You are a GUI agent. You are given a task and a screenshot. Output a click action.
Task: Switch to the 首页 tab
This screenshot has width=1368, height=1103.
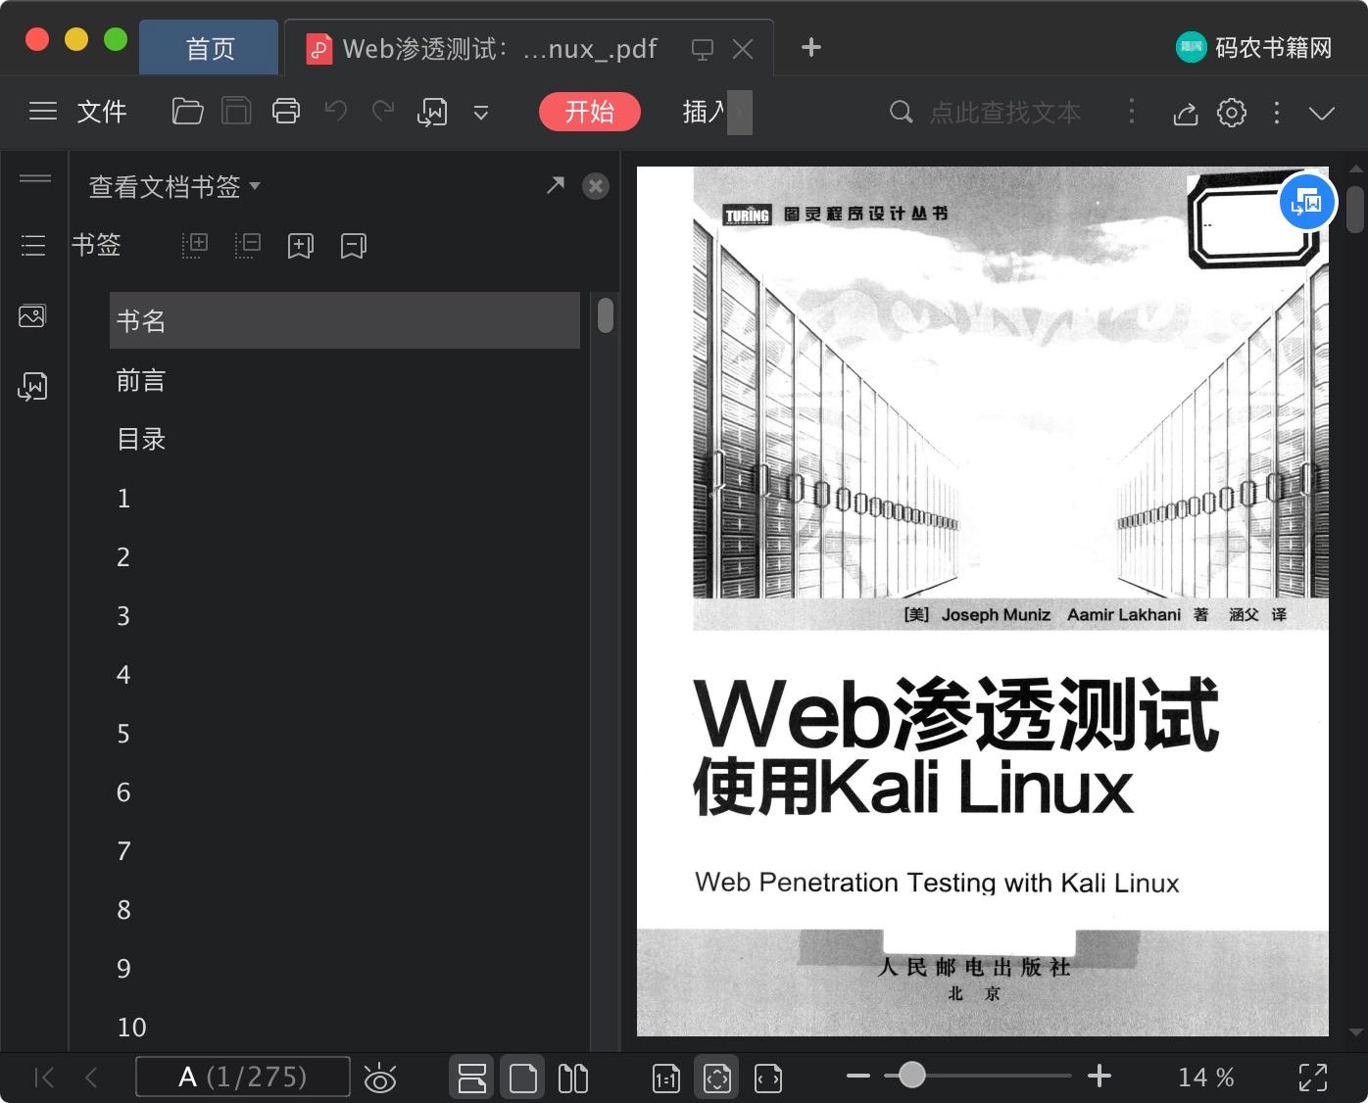210,48
